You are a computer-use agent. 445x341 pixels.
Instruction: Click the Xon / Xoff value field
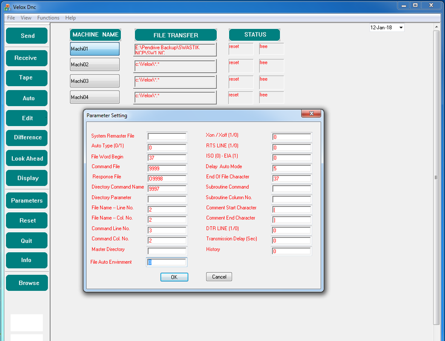[x=292, y=137]
